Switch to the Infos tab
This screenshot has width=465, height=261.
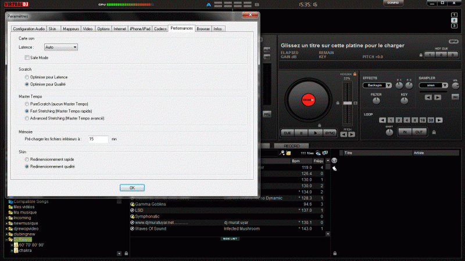pyautogui.click(x=217, y=28)
